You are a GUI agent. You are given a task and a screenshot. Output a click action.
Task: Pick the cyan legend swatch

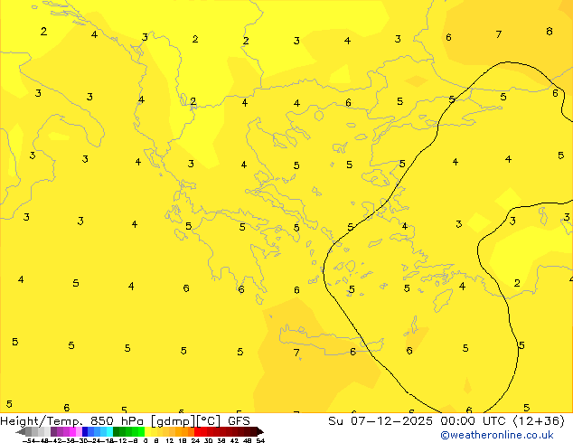point(110,432)
